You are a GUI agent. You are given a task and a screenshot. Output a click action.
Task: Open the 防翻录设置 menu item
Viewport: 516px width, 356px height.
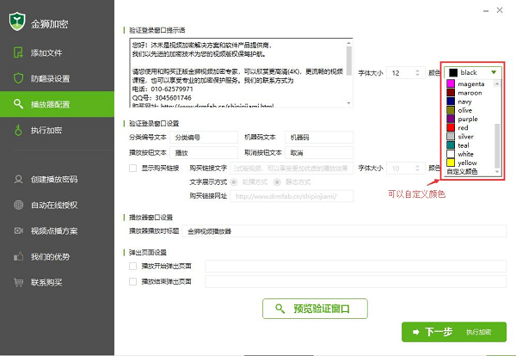[57, 78]
